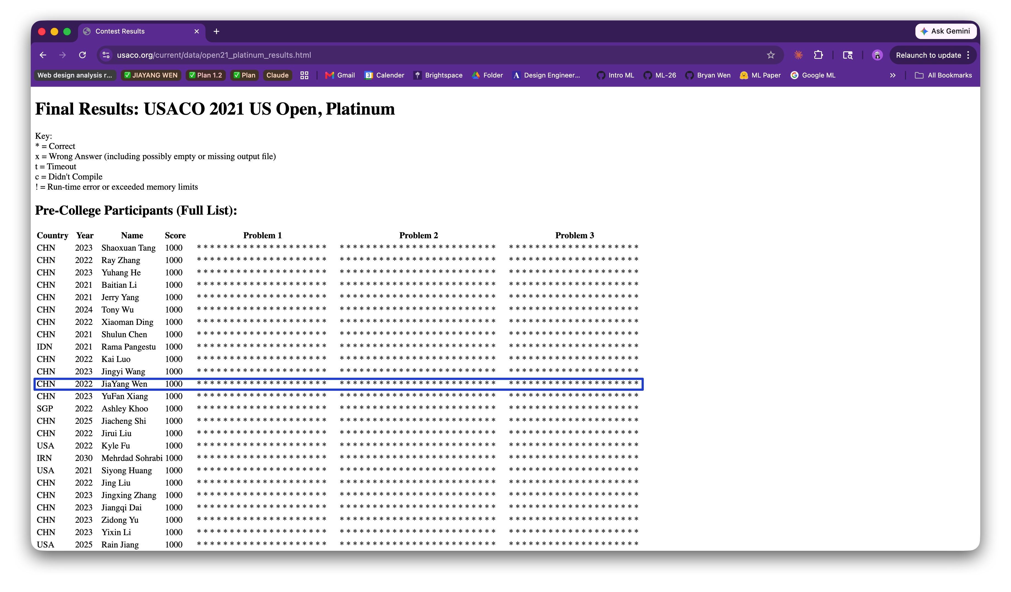
Task: Click the name Rama Pangestu
Action: pos(128,347)
